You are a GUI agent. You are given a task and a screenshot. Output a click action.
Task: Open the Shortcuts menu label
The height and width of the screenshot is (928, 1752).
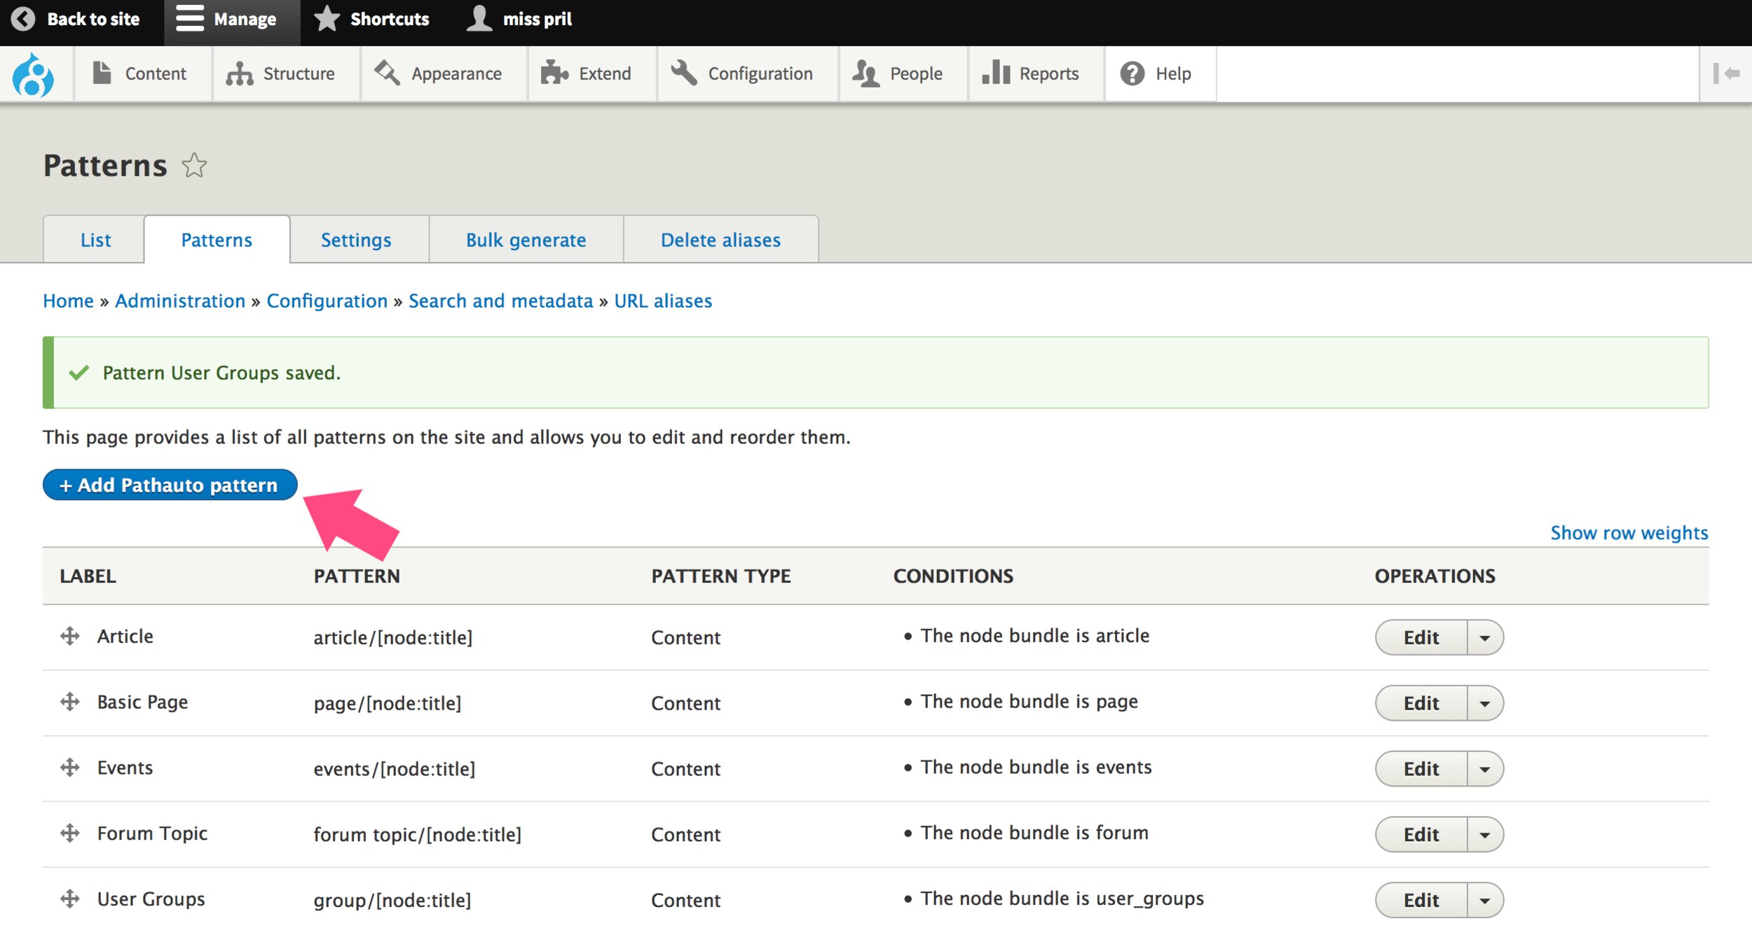[390, 19]
